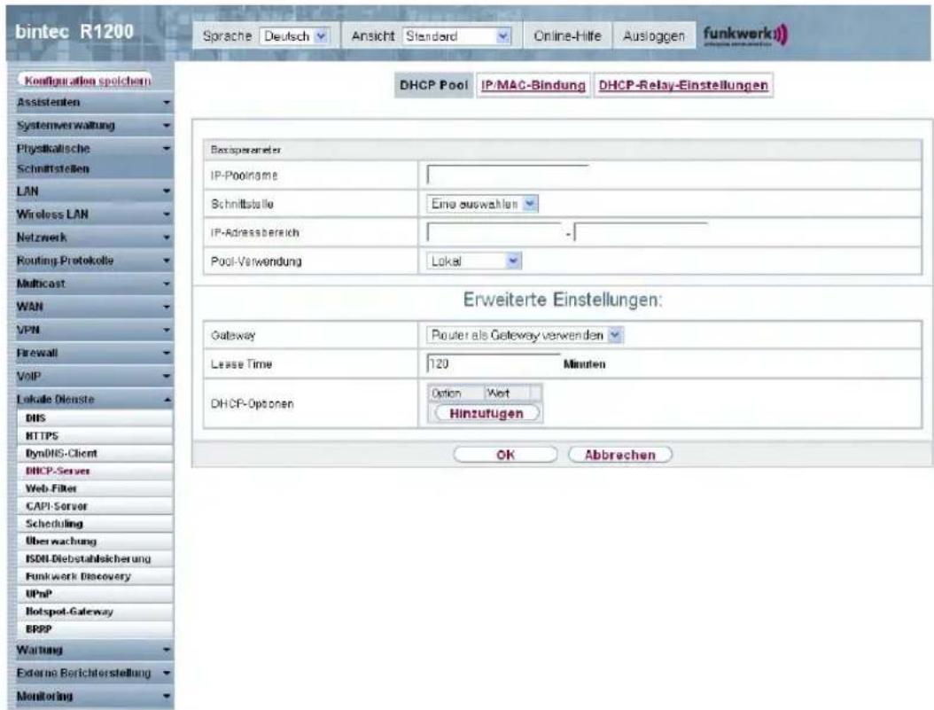Open the BRRP item
The image size is (934, 710).
96,629
